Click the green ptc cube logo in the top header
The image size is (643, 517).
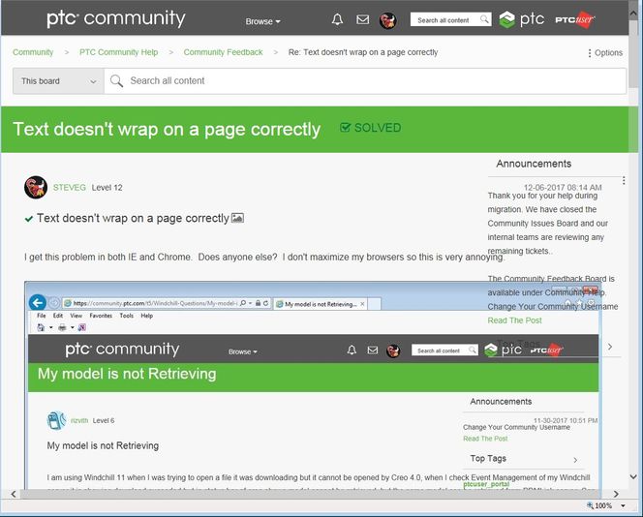[x=506, y=19]
